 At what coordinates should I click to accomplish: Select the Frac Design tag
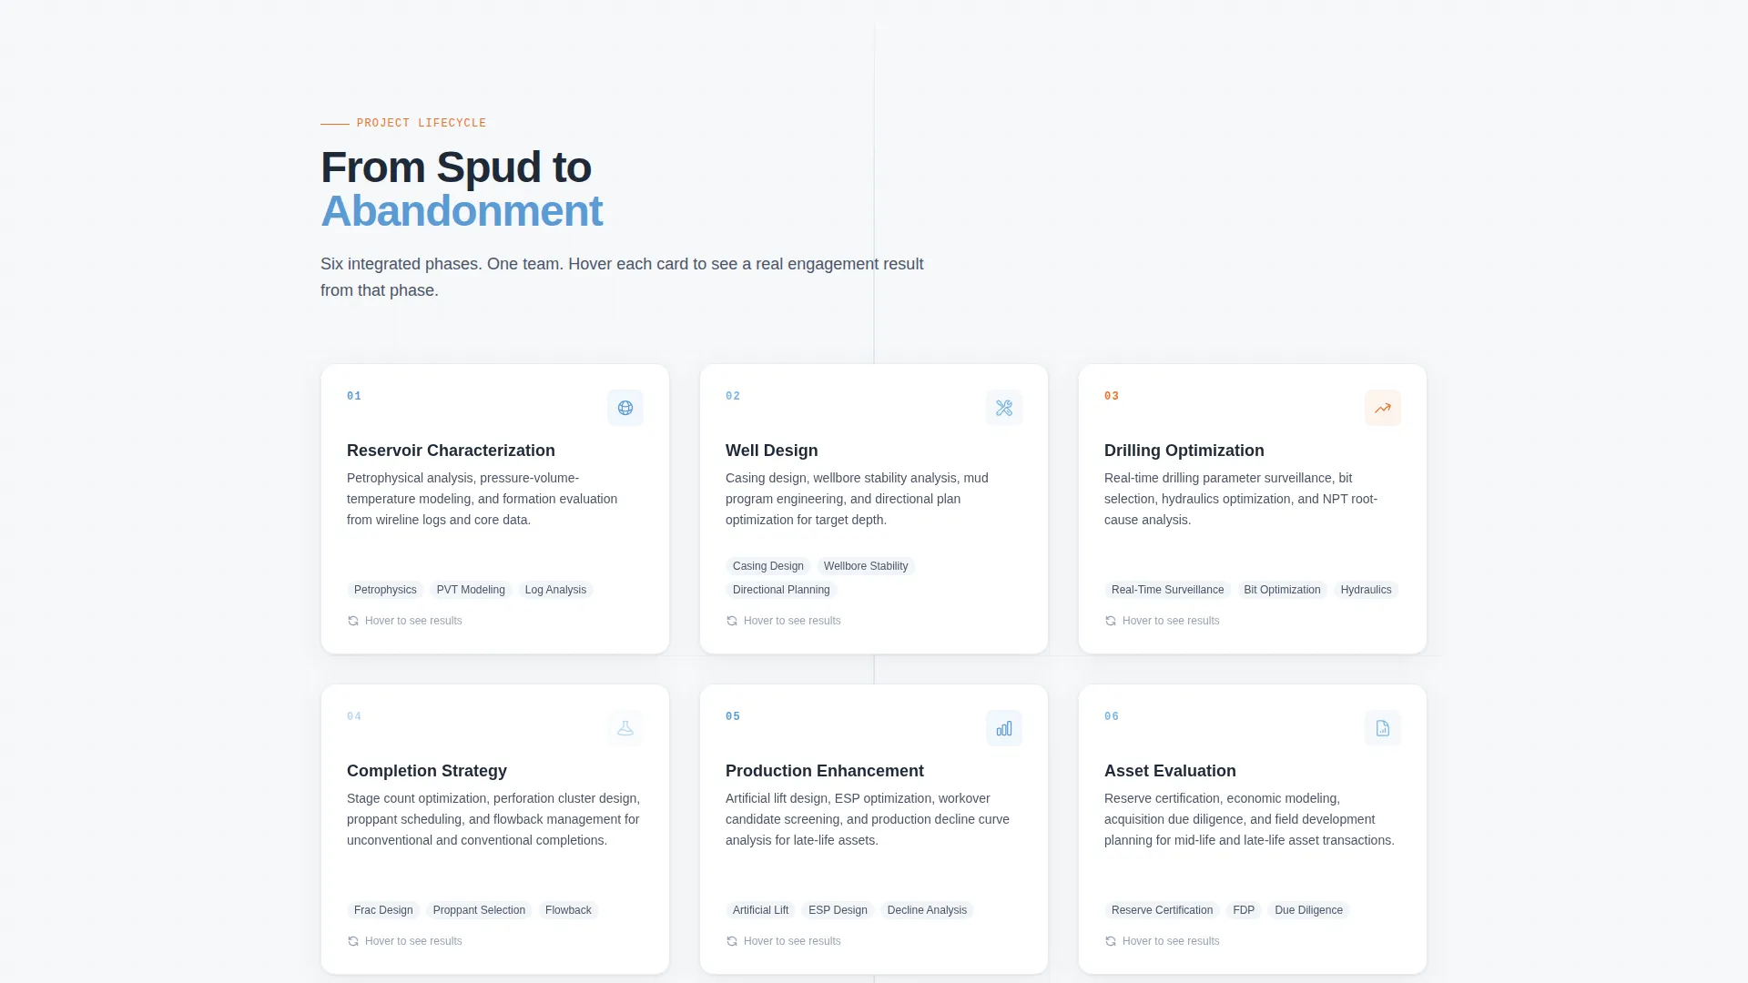[383, 910]
